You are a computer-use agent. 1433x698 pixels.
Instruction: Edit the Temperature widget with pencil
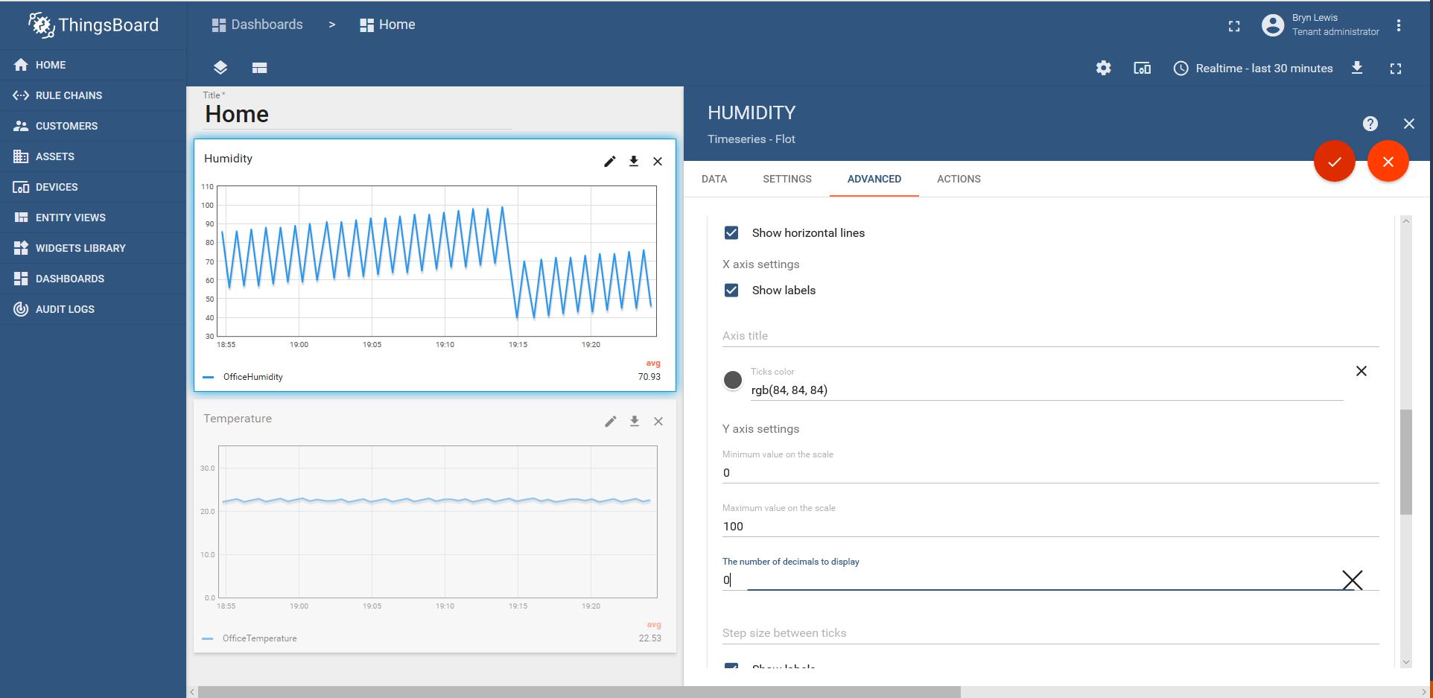[x=611, y=421]
